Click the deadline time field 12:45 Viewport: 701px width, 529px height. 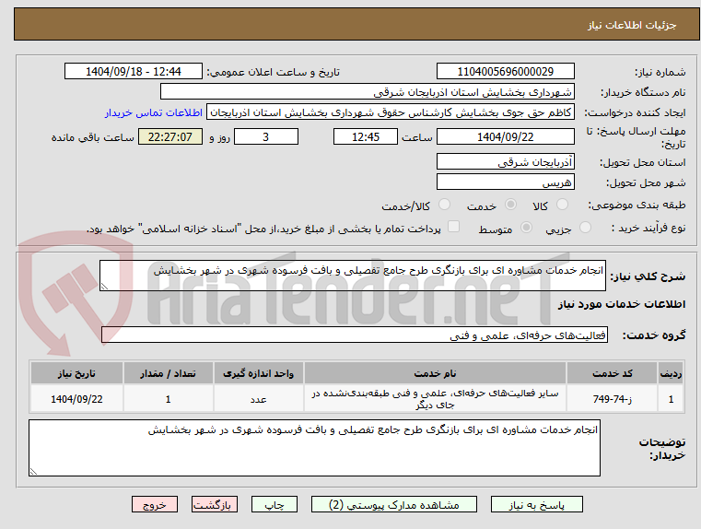point(366,136)
